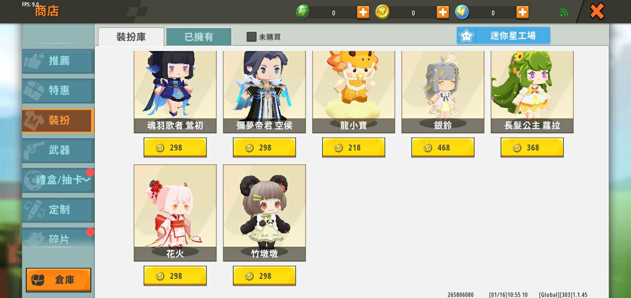Check the 未購買 not-purchased checkbox

pos(252,37)
